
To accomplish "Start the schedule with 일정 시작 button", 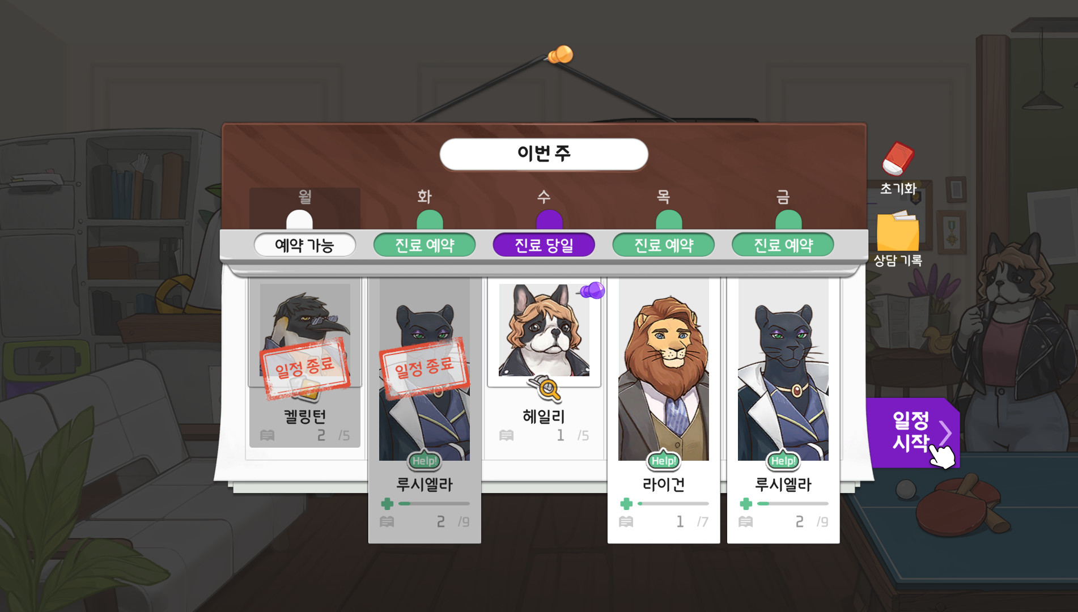I will (913, 432).
